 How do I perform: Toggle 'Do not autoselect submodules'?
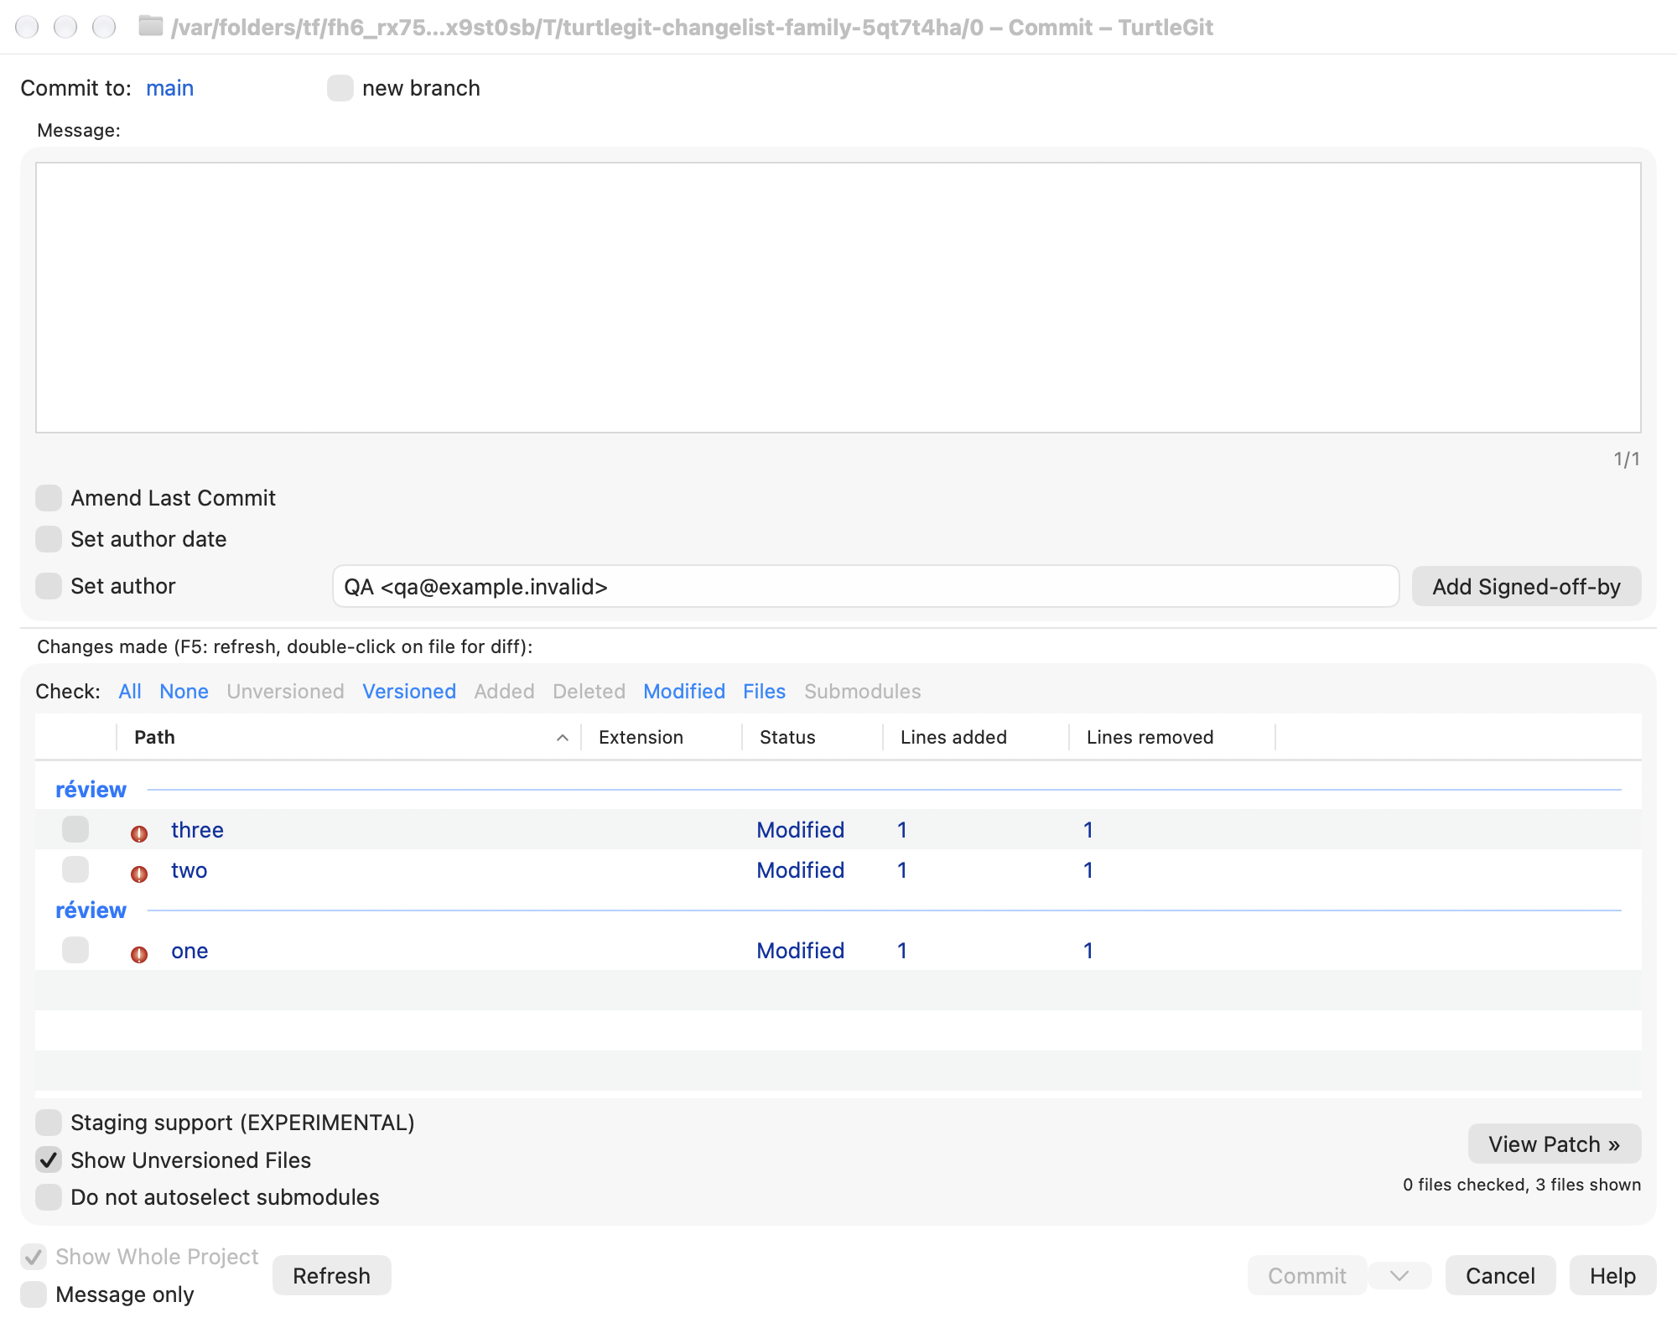point(49,1197)
